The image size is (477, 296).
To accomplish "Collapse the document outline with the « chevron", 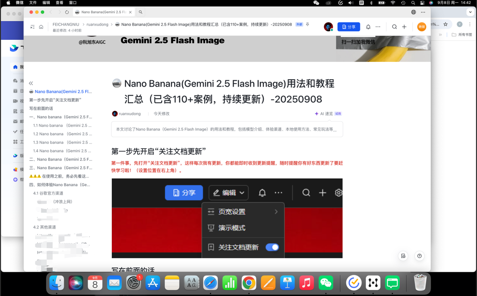I will tap(31, 83).
